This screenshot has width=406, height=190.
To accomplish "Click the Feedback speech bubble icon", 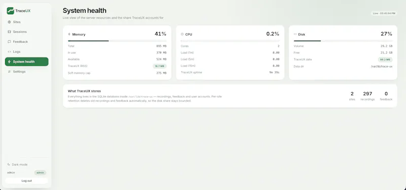I will pos(9,42).
